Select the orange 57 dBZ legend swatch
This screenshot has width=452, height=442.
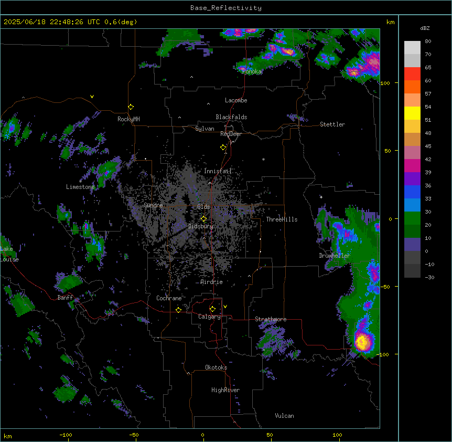click(x=412, y=87)
